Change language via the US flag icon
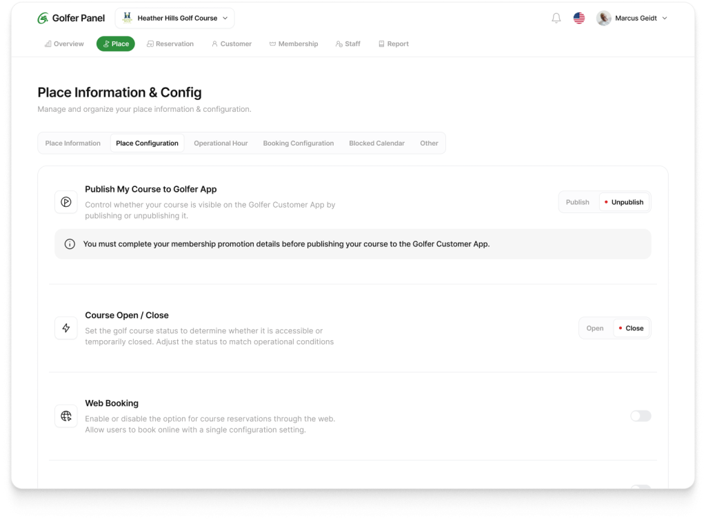706x527 pixels. click(579, 18)
